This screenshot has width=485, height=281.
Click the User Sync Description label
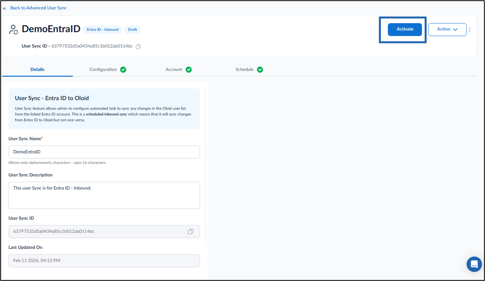(30, 175)
